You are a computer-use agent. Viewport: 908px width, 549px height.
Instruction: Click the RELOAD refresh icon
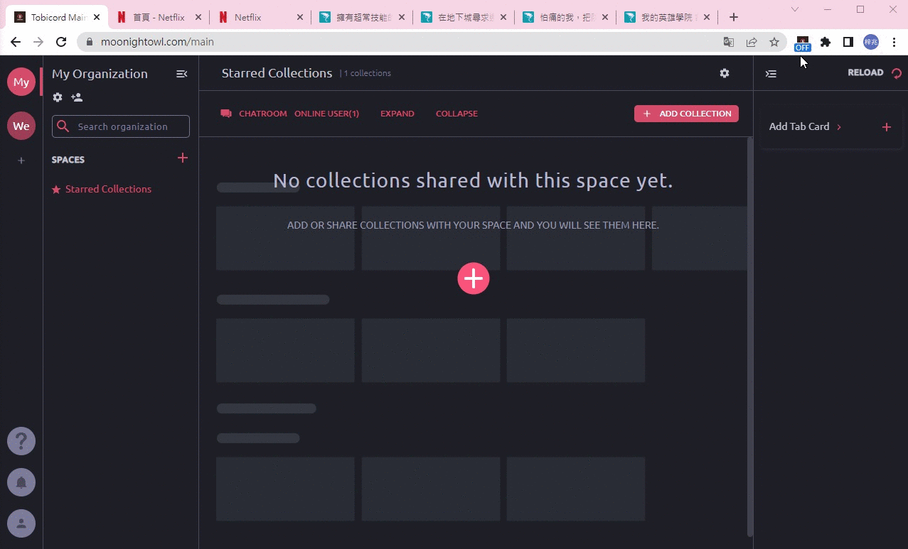click(897, 73)
